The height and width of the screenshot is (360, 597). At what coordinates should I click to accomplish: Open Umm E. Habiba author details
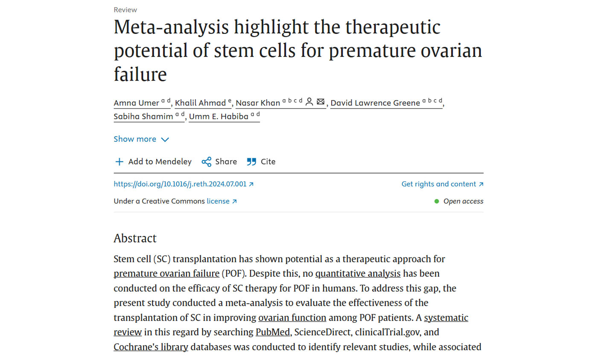click(x=218, y=117)
